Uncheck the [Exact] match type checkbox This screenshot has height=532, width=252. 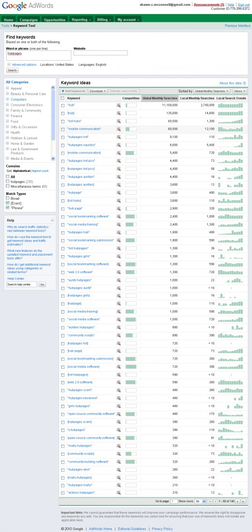pyautogui.click(x=8, y=203)
